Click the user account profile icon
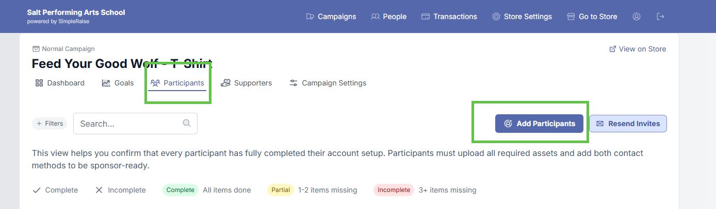Image resolution: width=716 pixels, height=209 pixels. tap(637, 16)
